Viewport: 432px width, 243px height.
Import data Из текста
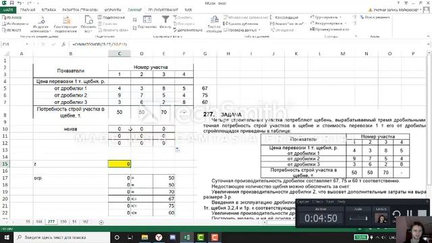coord(11,30)
